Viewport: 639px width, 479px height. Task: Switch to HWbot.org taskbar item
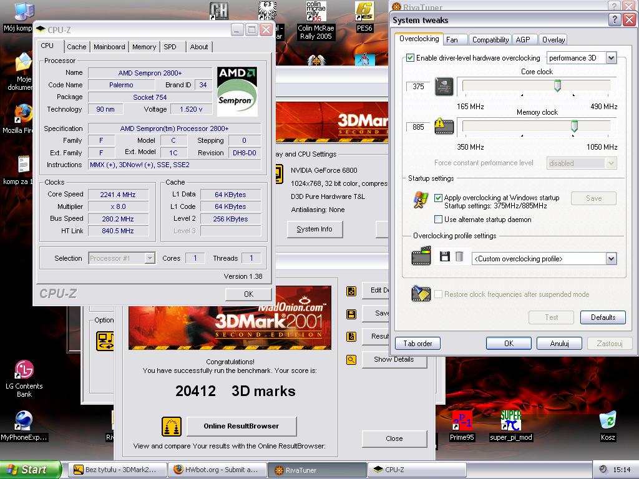(217, 470)
